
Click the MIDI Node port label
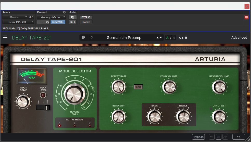coord(25,29)
